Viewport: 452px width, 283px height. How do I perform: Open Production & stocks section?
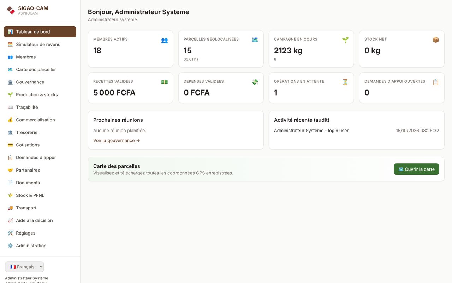point(40,95)
